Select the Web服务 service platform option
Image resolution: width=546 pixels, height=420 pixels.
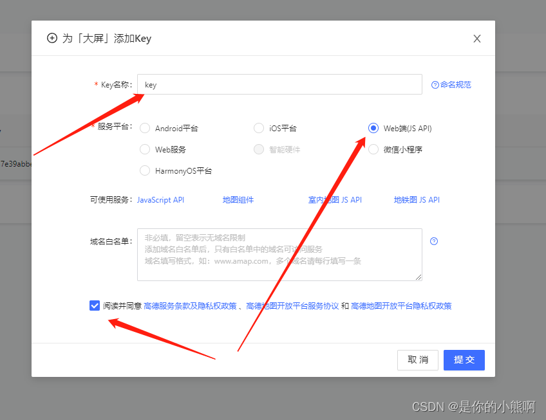coord(145,149)
